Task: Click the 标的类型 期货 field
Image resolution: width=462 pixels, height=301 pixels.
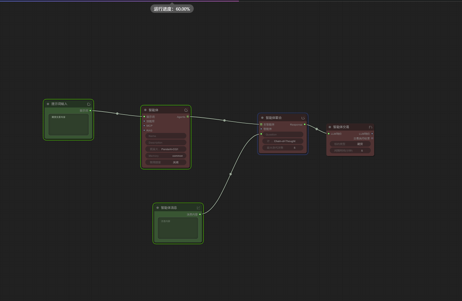Action: (x=350, y=144)
